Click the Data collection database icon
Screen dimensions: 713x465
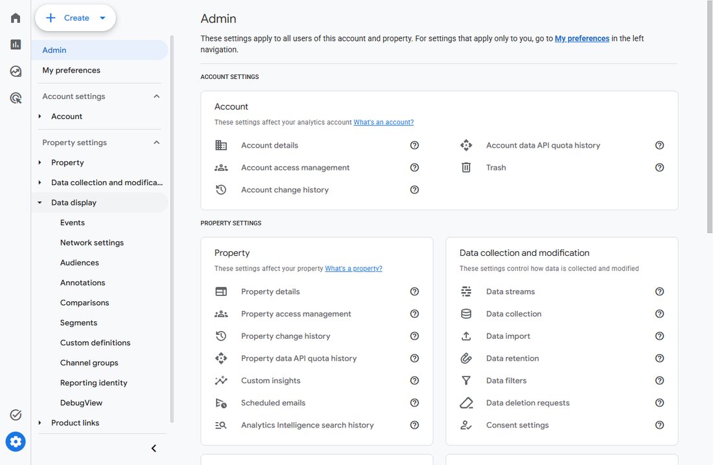[x=466, y=313]
